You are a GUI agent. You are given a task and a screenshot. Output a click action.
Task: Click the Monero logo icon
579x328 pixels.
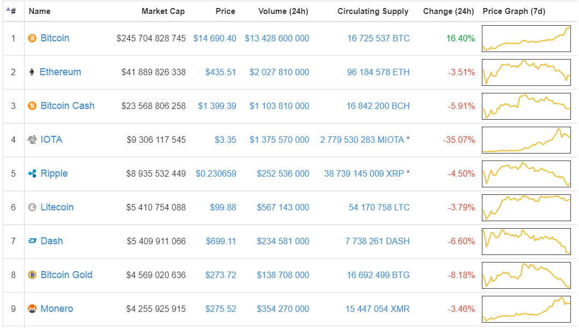pyautogui.click(x=32, y=309)
